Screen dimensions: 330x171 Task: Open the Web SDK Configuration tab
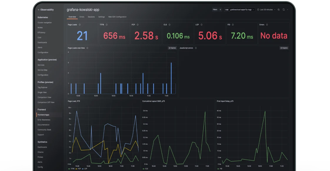(x=117, y=17)
